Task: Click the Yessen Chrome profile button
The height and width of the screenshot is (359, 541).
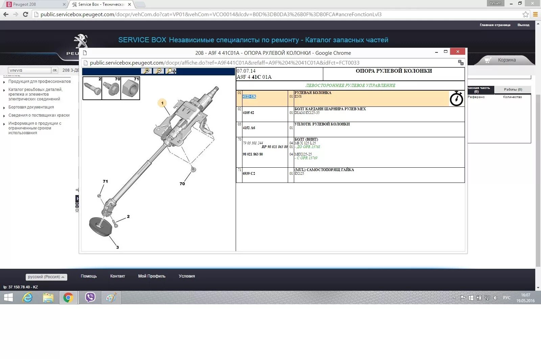Action: click(495, 3)
